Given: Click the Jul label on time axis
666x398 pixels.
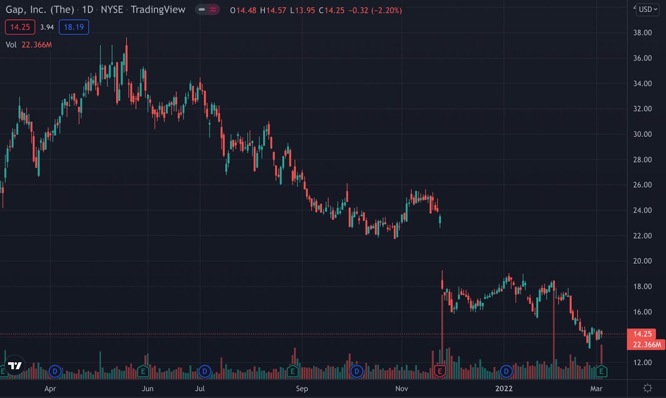Looking at the screenshot, I should (x=200, y=388).
